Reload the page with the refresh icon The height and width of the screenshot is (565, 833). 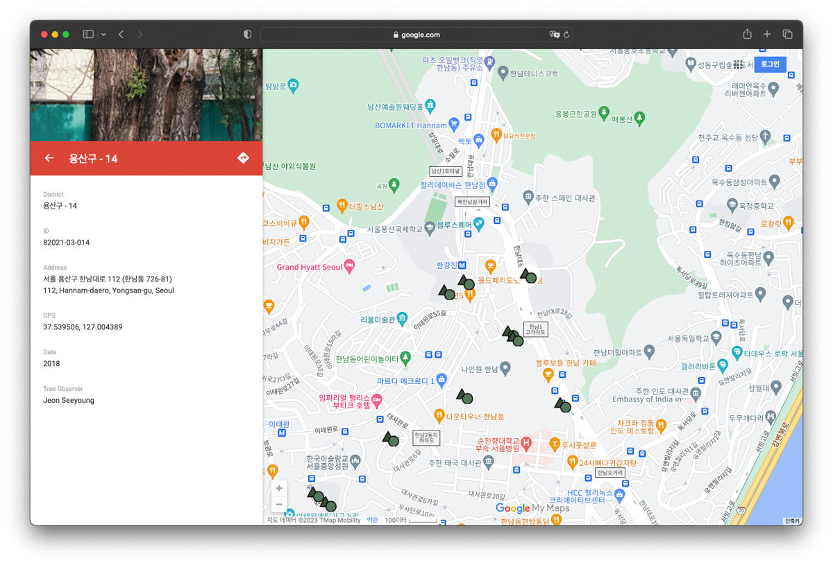[x=566, y=35]
